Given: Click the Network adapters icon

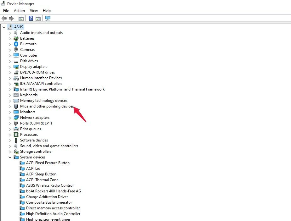Looking at the screenshot, I should (16, 118).
